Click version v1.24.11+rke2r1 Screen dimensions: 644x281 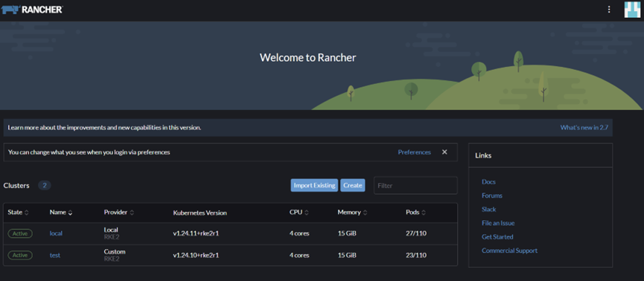click(196, 233)
